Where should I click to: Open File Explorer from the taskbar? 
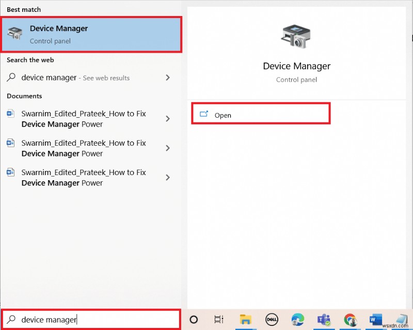pyautogui.click(x=245, y=320)
